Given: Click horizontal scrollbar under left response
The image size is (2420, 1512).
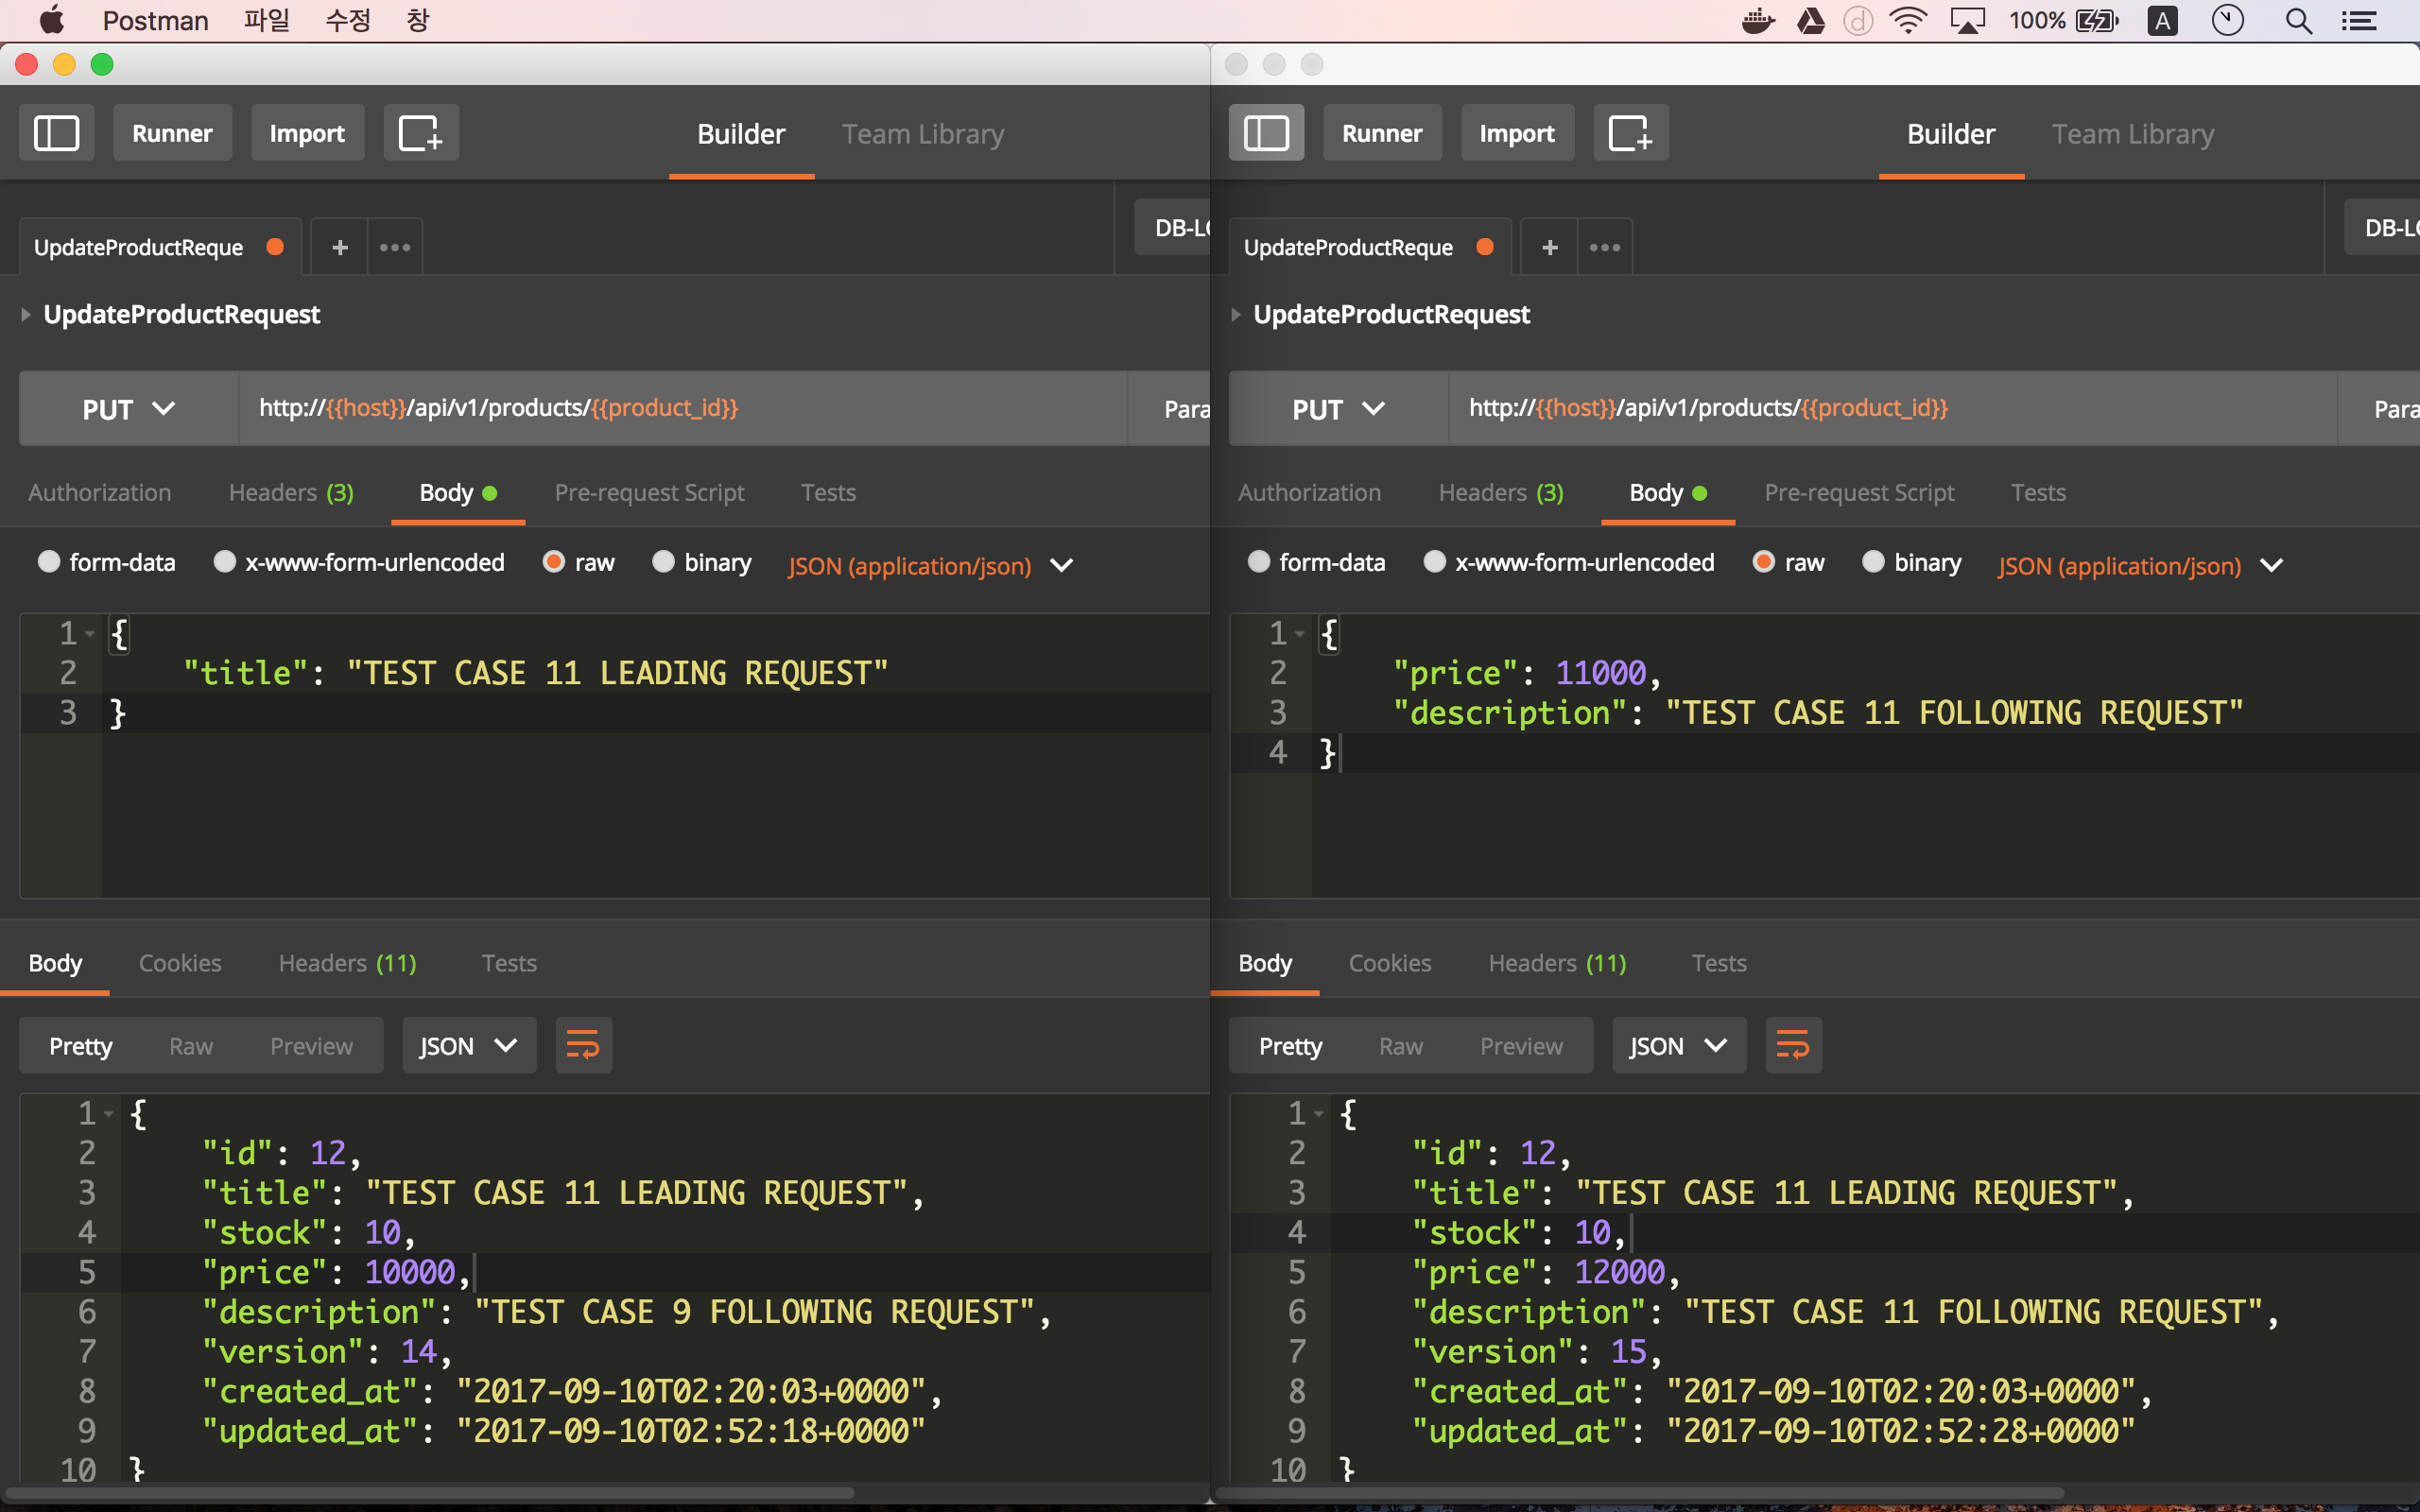Looking at the screenshot, I should (430, 1493).
